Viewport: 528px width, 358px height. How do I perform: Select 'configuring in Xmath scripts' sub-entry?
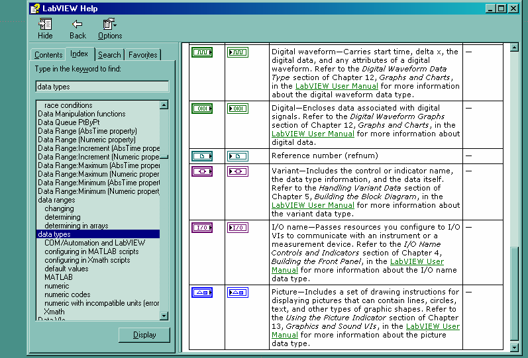pos(87,260)
